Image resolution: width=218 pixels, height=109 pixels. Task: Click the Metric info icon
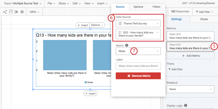point(127,45)
